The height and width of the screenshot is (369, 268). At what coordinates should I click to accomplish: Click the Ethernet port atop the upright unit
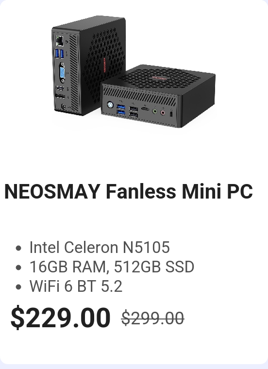60,41
